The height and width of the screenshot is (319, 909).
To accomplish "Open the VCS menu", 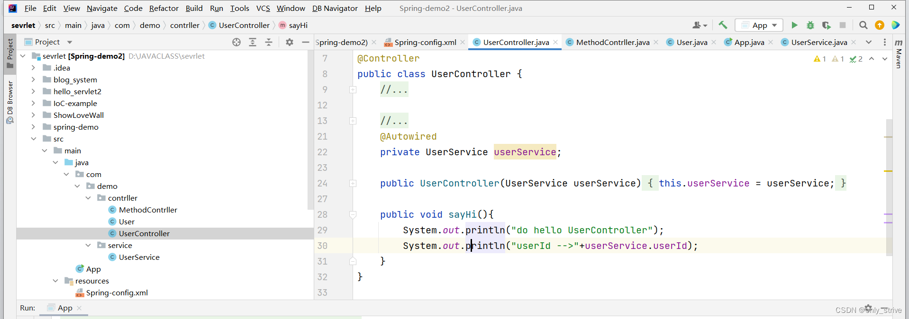I will coord(263,8).
